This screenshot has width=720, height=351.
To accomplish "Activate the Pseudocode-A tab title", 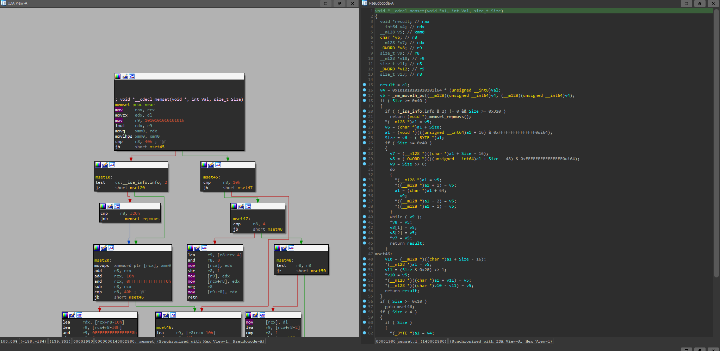I will 381,3.
